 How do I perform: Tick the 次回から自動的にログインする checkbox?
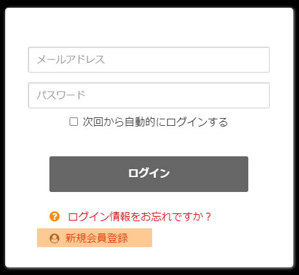(73, 121)
